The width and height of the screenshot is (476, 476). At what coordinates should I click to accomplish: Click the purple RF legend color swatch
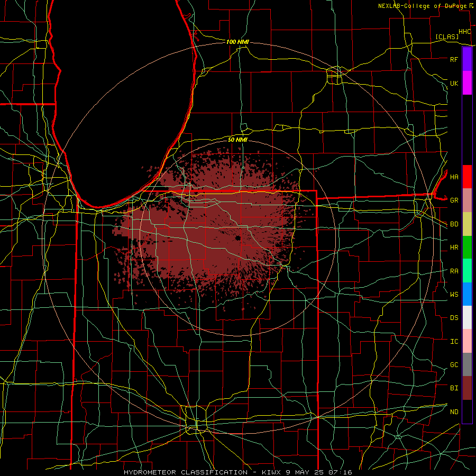pyautogui.click(x=467, y=59)
